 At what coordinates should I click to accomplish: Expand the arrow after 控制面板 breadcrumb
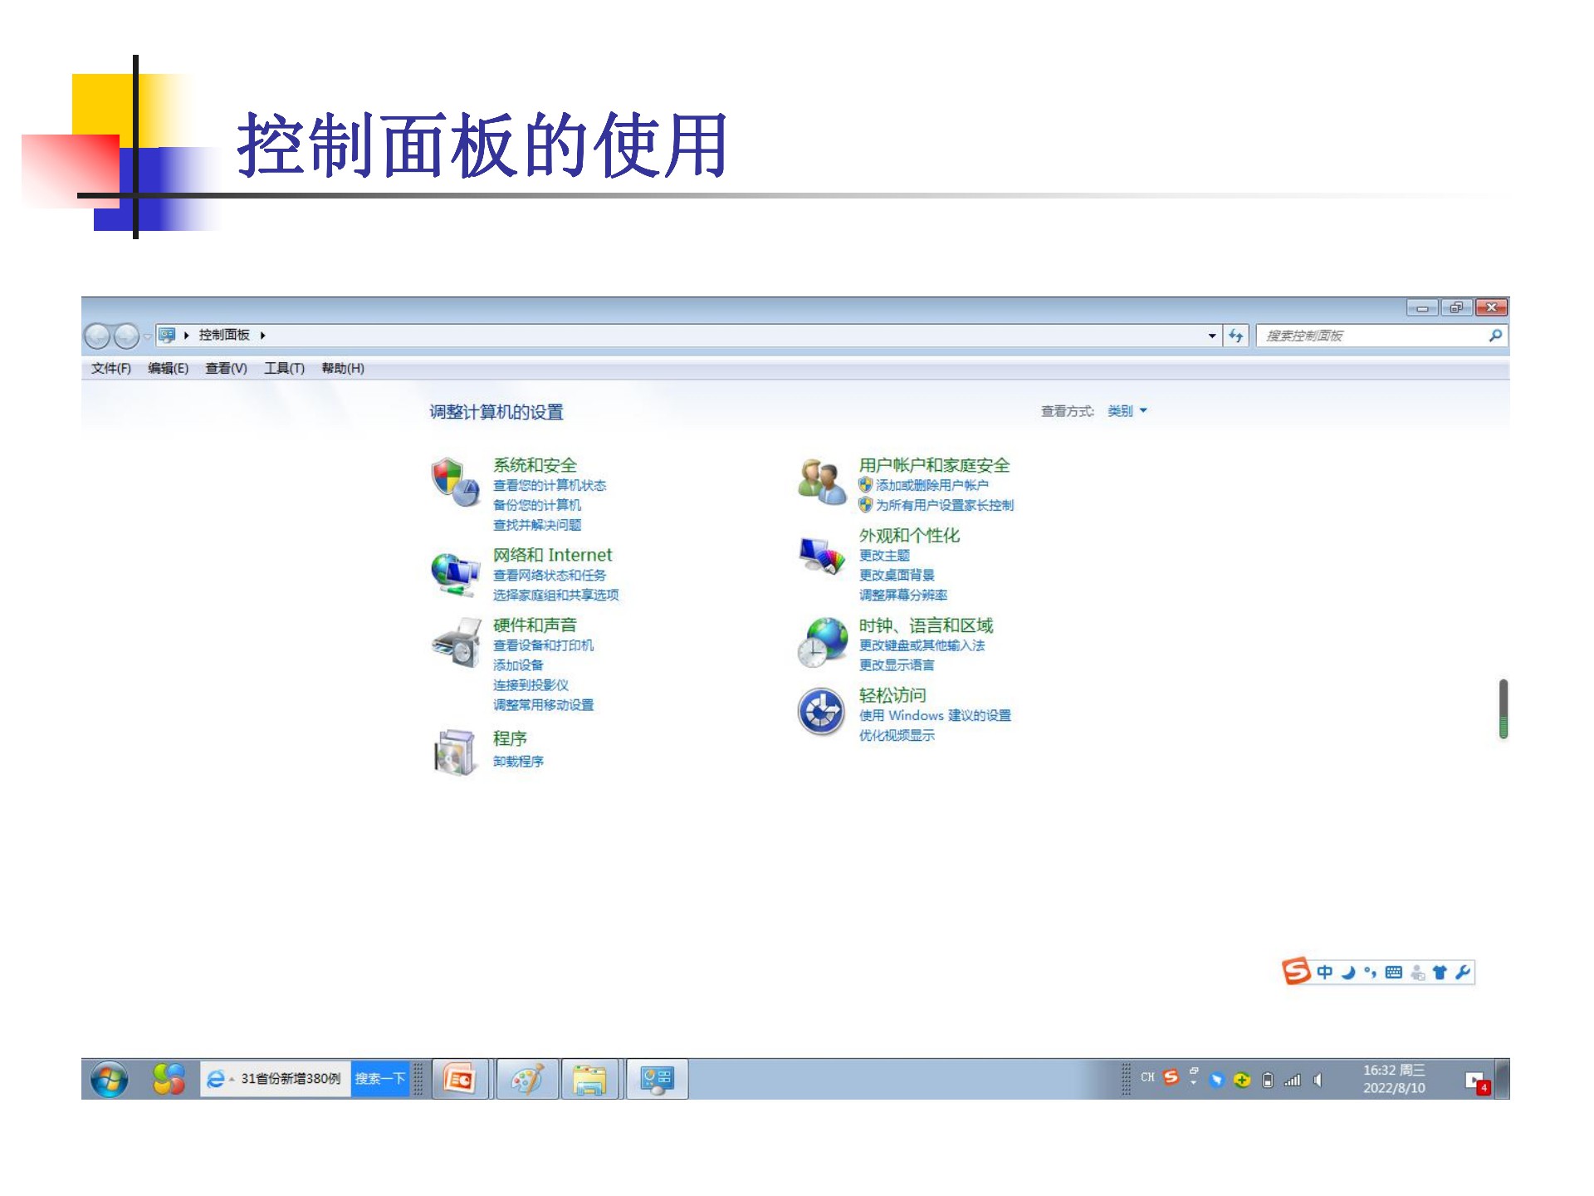[x=262, y=336]
